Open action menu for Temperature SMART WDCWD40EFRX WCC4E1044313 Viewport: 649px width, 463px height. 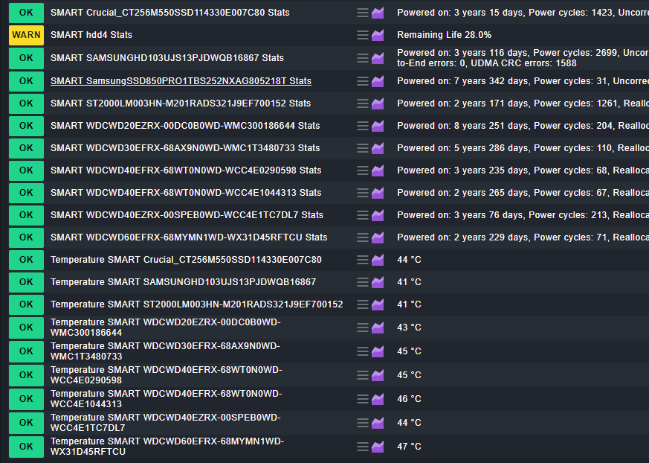tap(363, 400)
